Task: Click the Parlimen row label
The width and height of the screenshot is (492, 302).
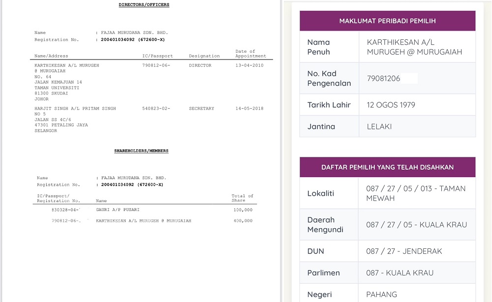Action: [x=324, y=273]
